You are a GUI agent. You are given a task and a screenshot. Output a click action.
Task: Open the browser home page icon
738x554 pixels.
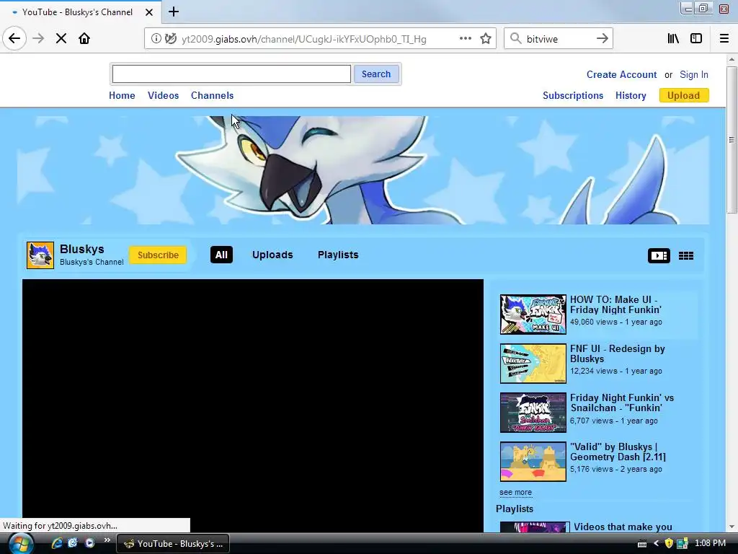[84, 39]
